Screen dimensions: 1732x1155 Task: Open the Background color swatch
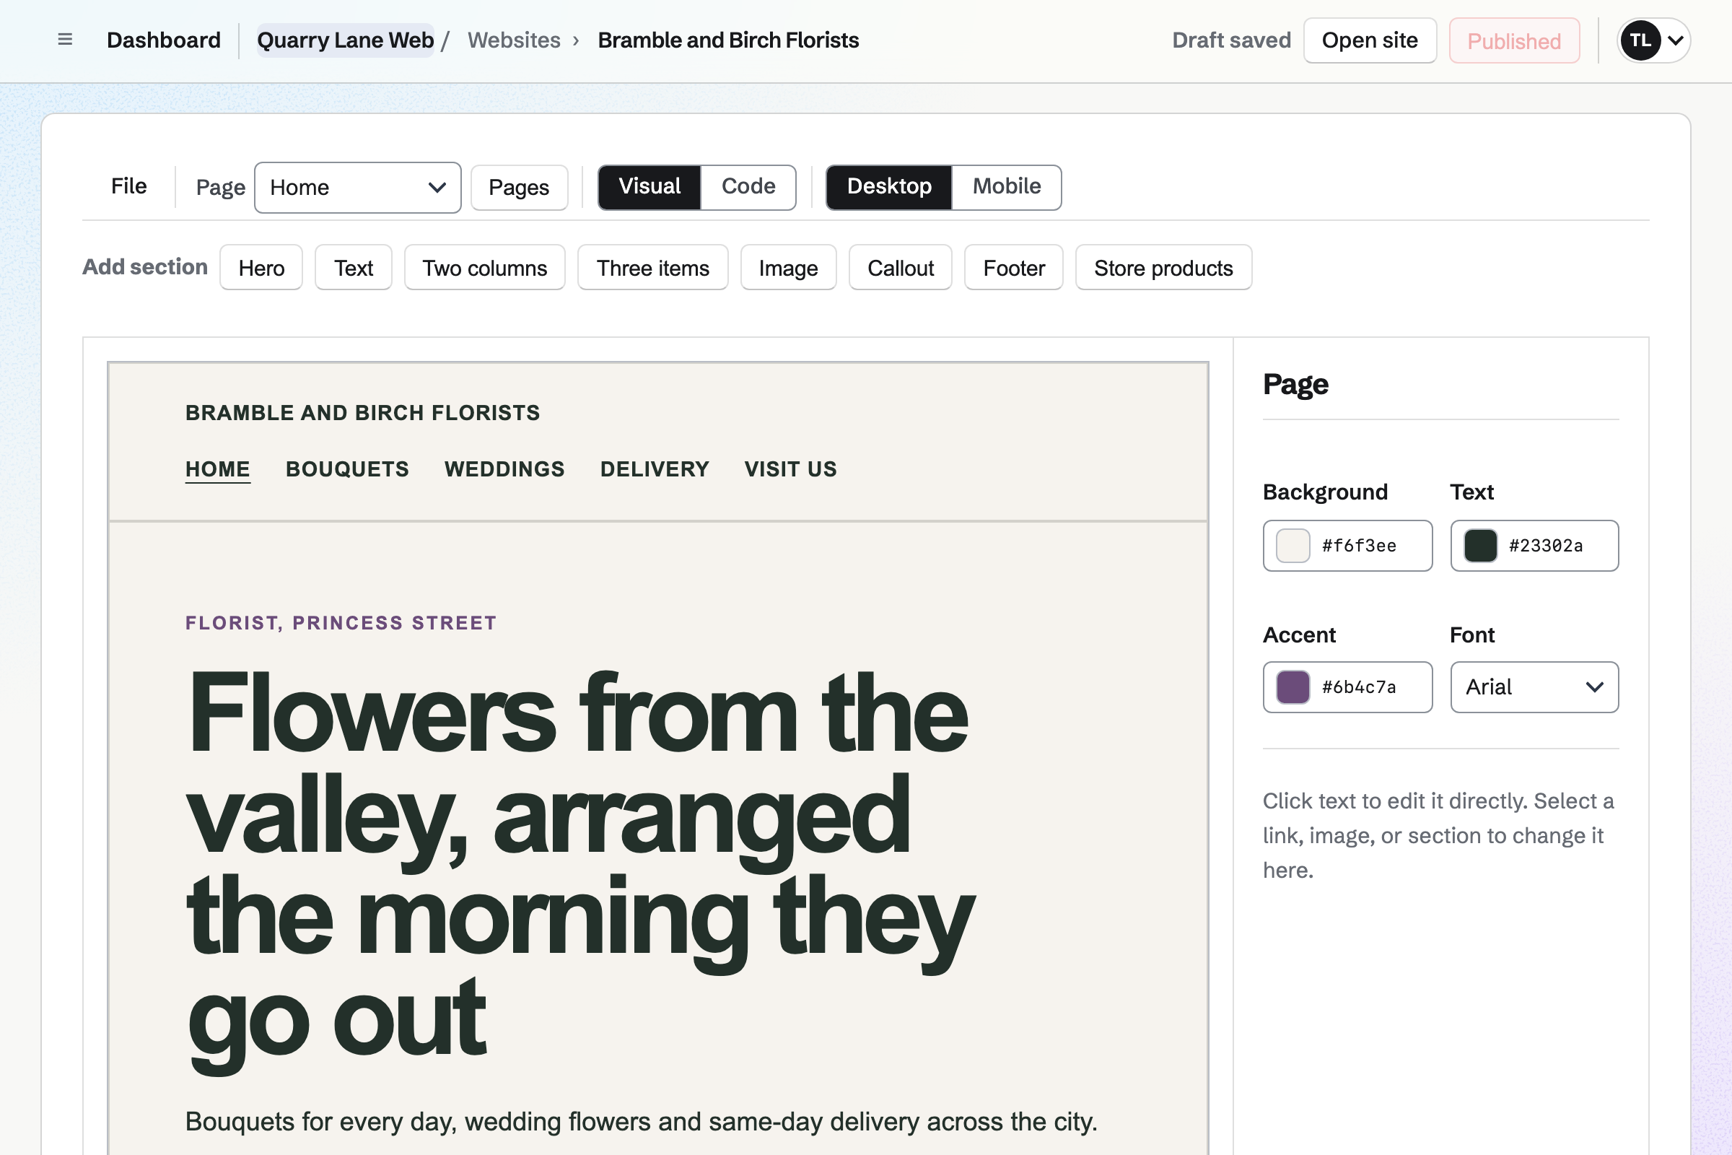[1293, 546]
